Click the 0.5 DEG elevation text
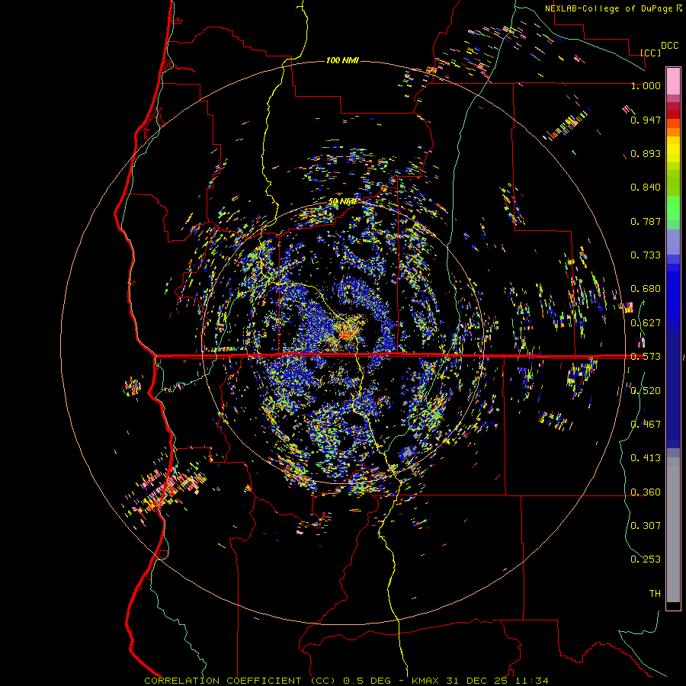Screen dimensions: 686x686 tap(367, 681)
